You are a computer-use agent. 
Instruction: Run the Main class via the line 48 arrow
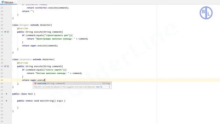coord(7,94)
